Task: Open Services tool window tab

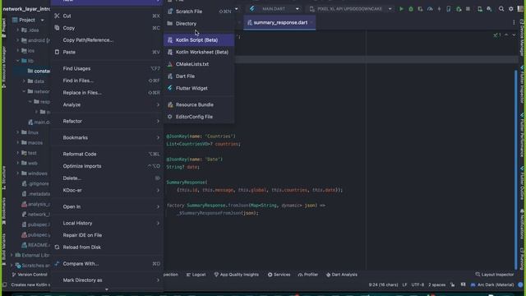Action: (x=279, y=275)
